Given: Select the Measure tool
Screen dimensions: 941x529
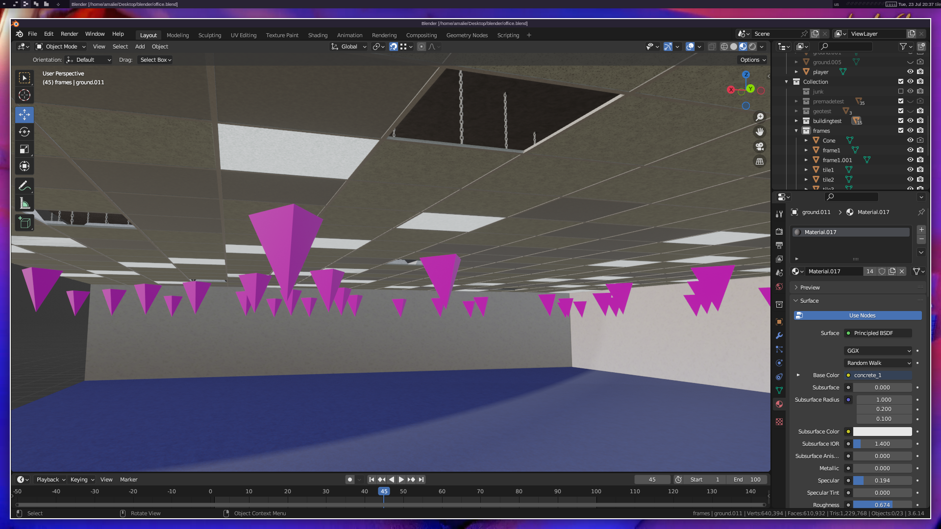Looking at the screenshot, I should [25, 203].
